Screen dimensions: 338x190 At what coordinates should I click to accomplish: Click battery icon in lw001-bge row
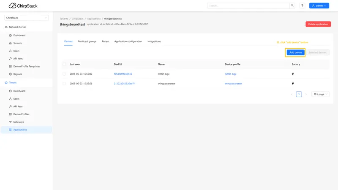(293, 74)
